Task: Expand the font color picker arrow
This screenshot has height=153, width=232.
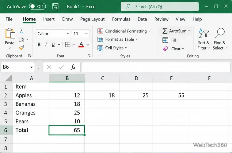Action: click(x=88, y=45)
